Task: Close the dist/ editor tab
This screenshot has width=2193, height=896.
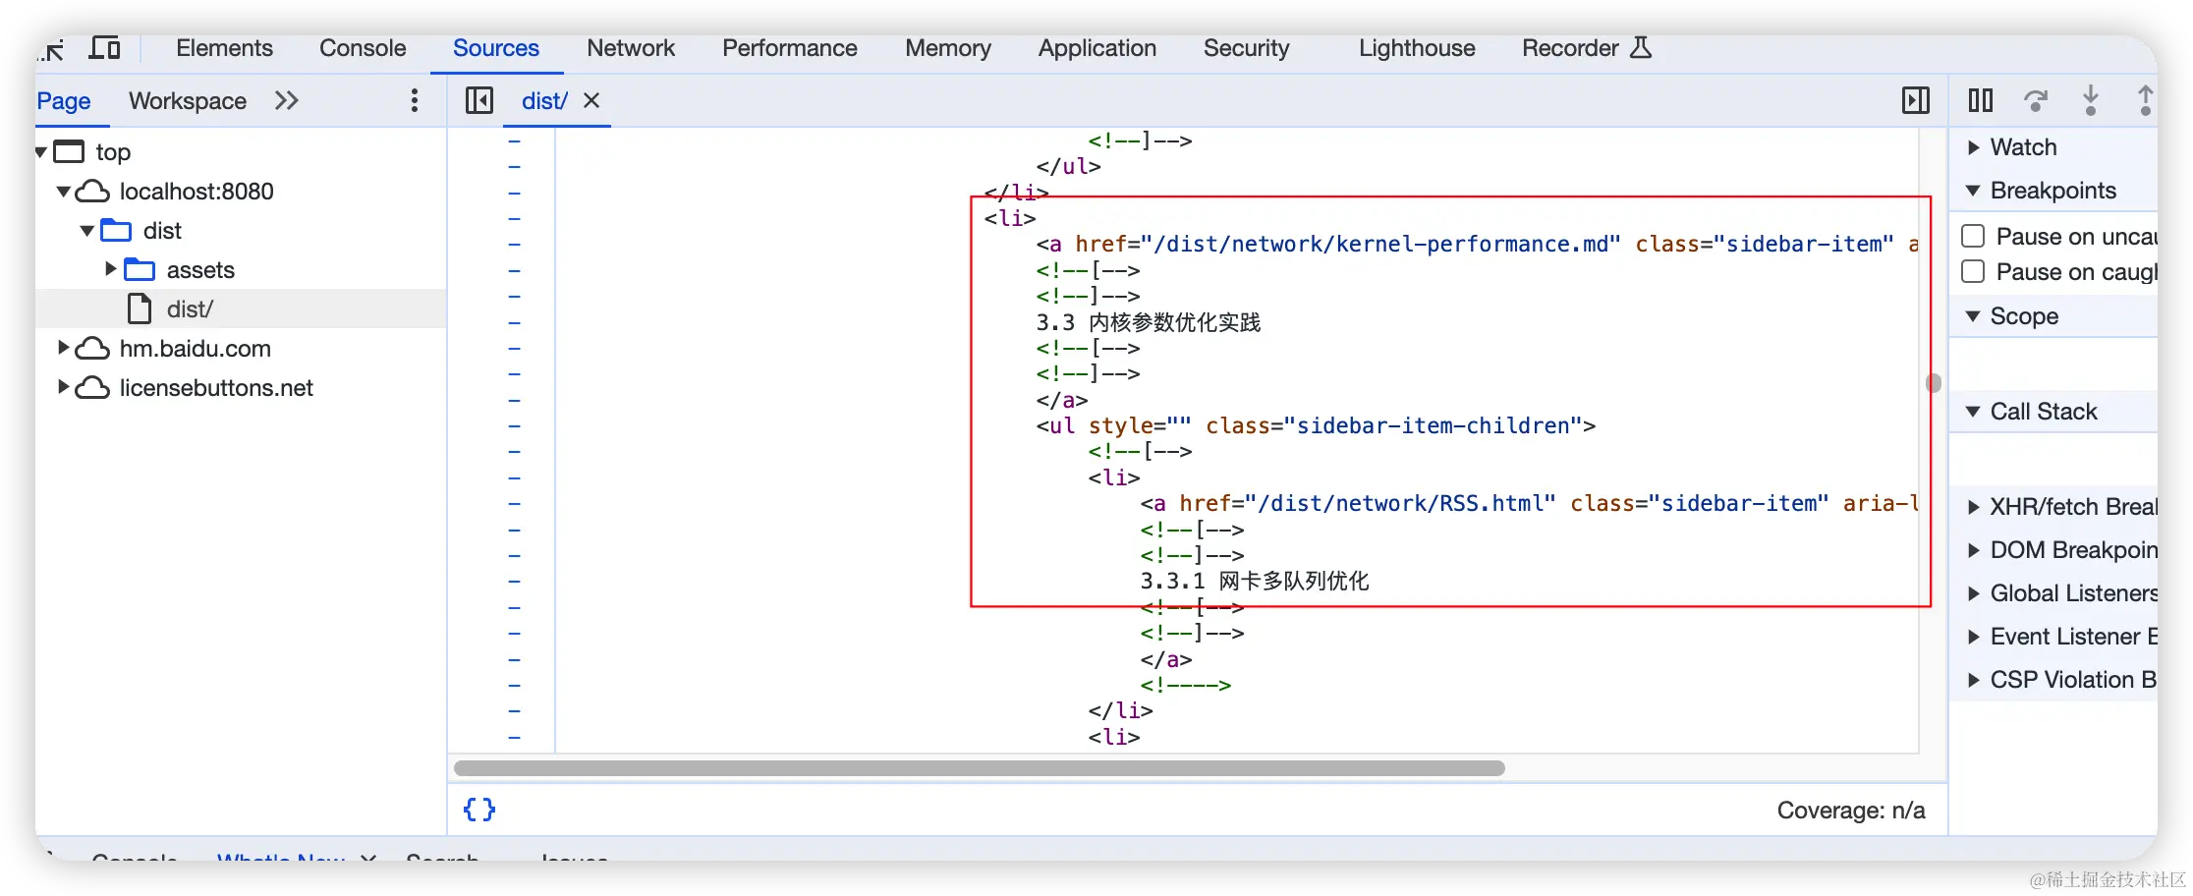Action: click(591, 100)
